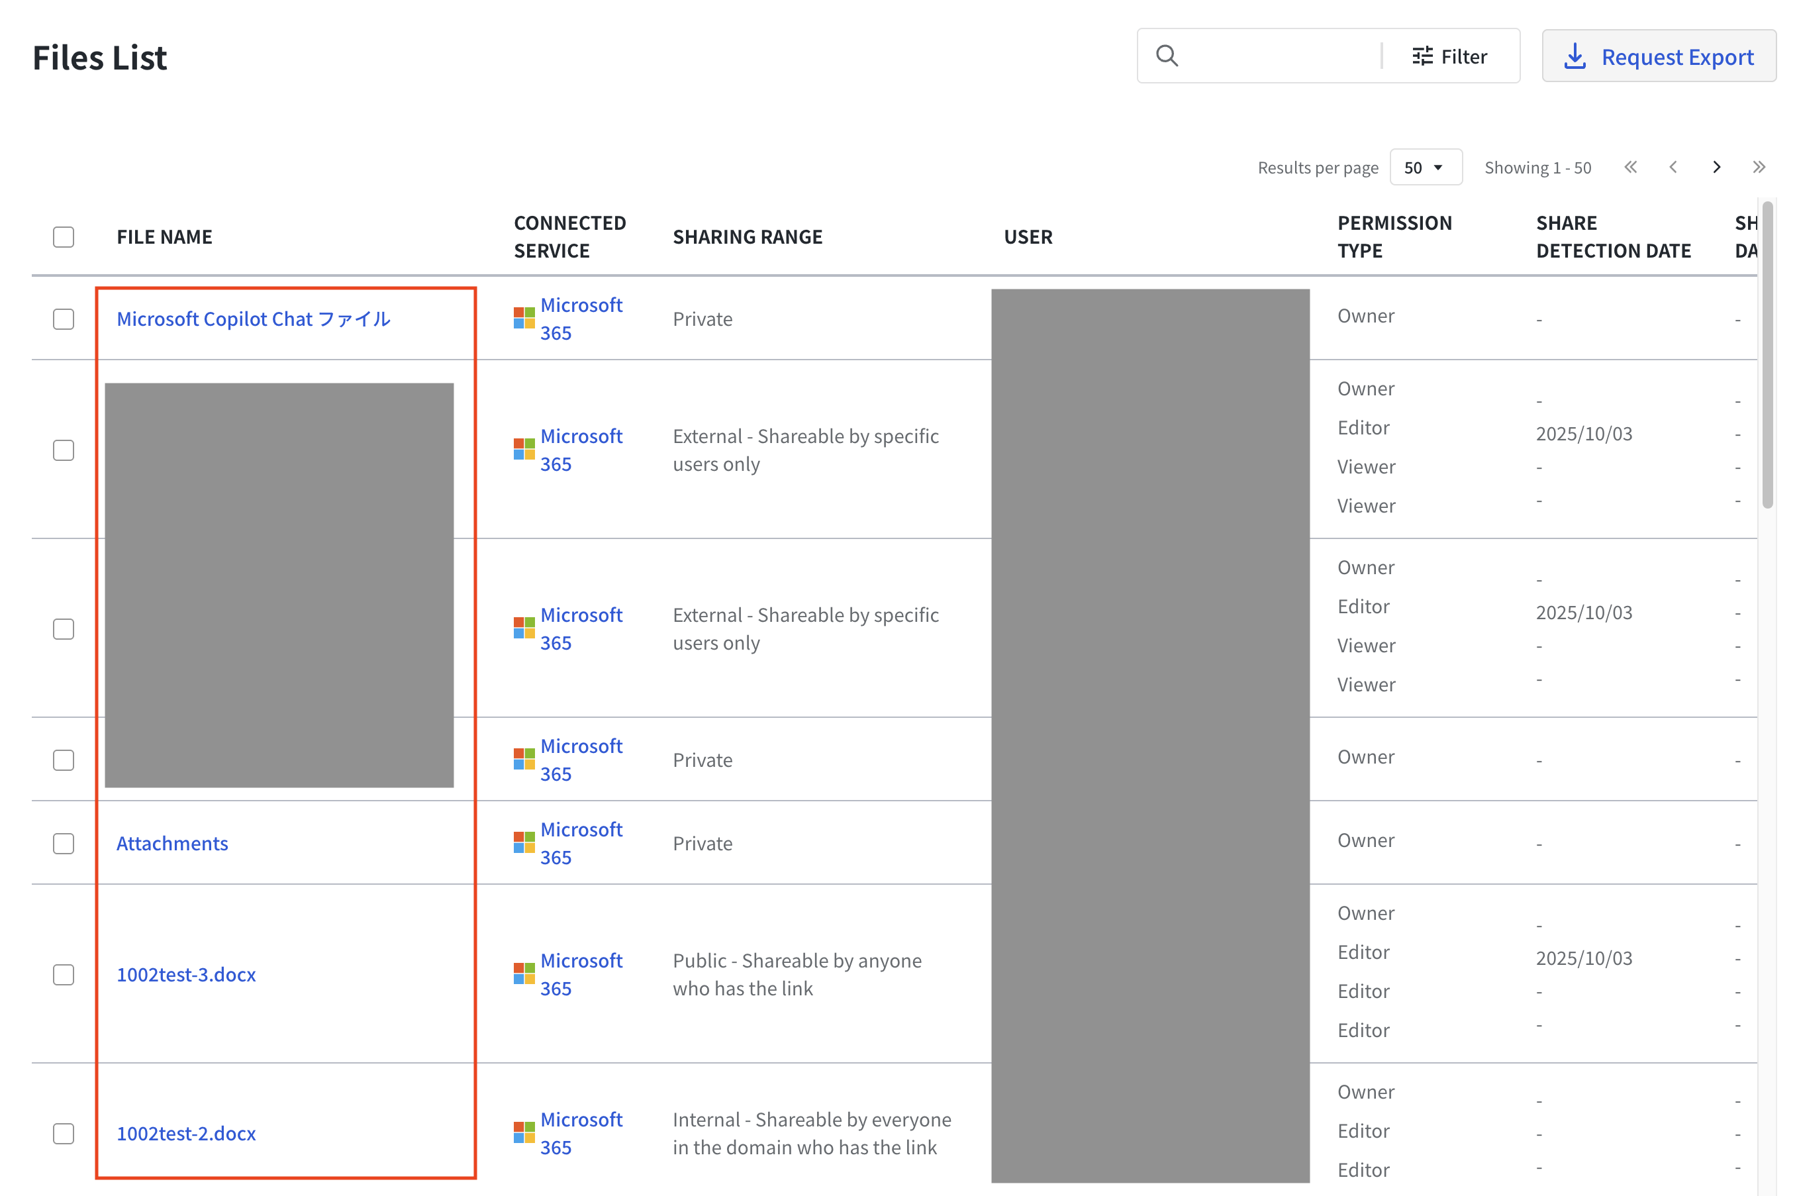Click the CONNECTED SERVICE column header
1797x1196 pixels.
tap(569, 236)
